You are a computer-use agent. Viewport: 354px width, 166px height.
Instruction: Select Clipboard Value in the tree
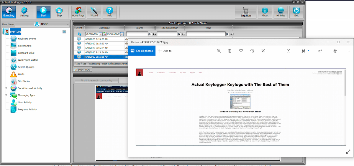coord(26,53)
